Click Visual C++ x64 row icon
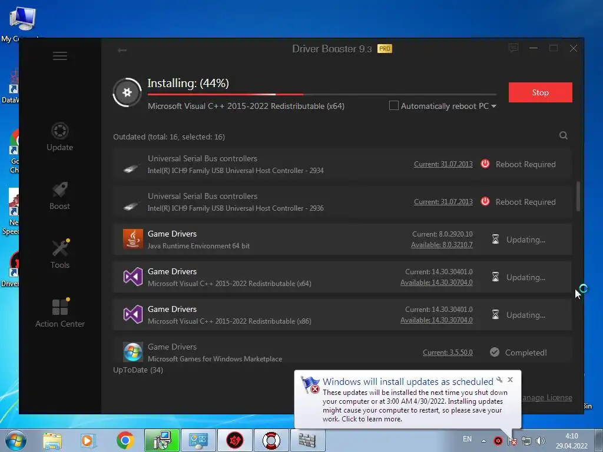 coord(133,277)
